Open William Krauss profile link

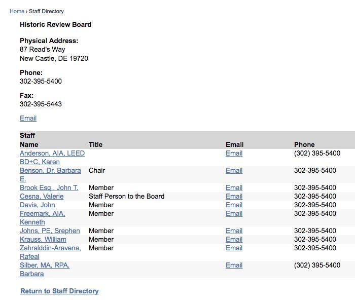(x=43, y=239)
